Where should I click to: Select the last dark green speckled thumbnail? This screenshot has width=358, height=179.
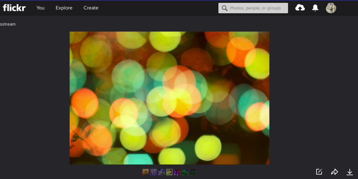(x=193, y=172)
